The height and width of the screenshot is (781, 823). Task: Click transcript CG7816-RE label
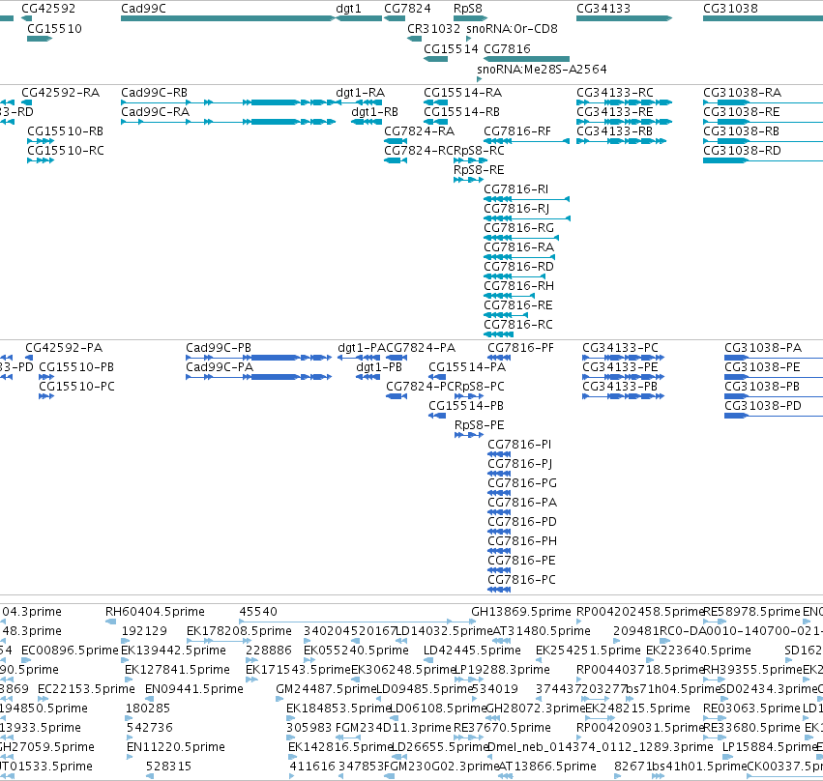coord(518,305)
